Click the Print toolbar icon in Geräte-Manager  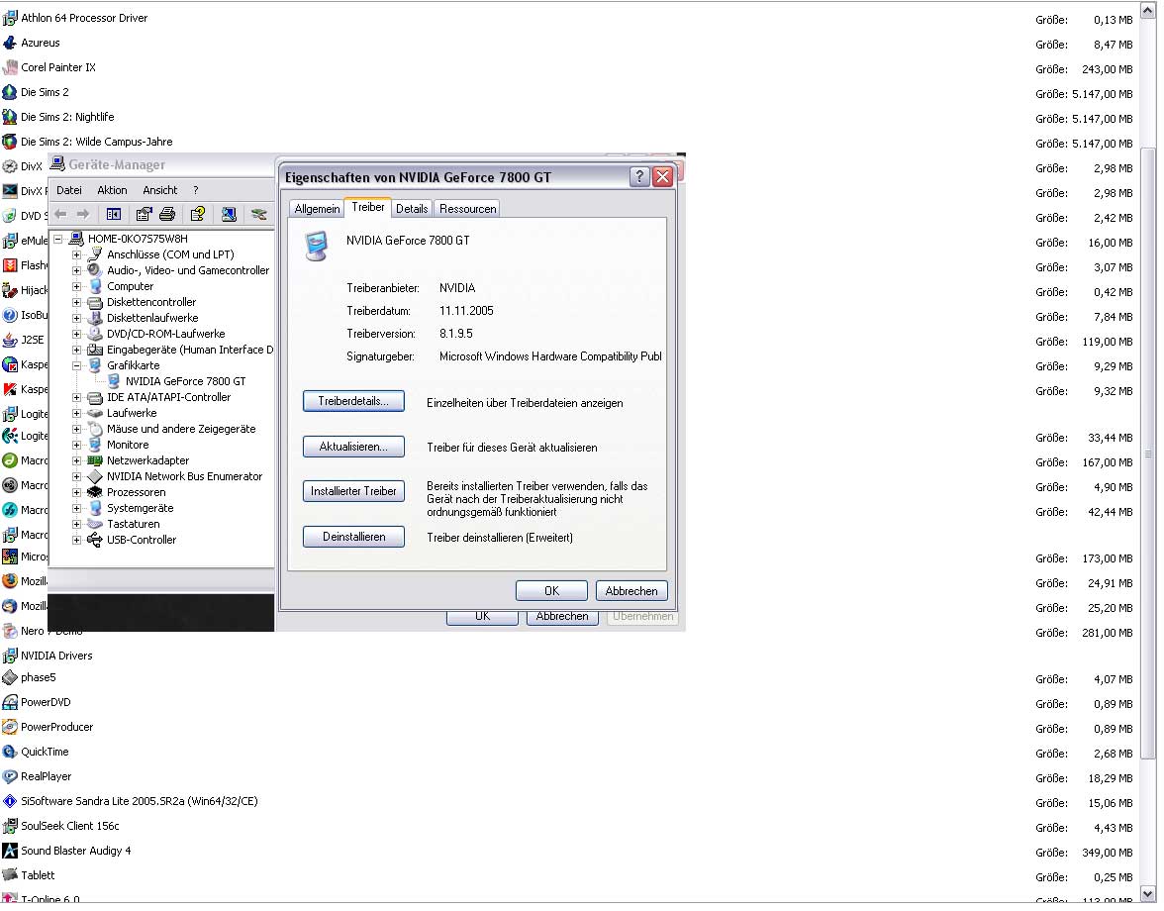(168, 215)
